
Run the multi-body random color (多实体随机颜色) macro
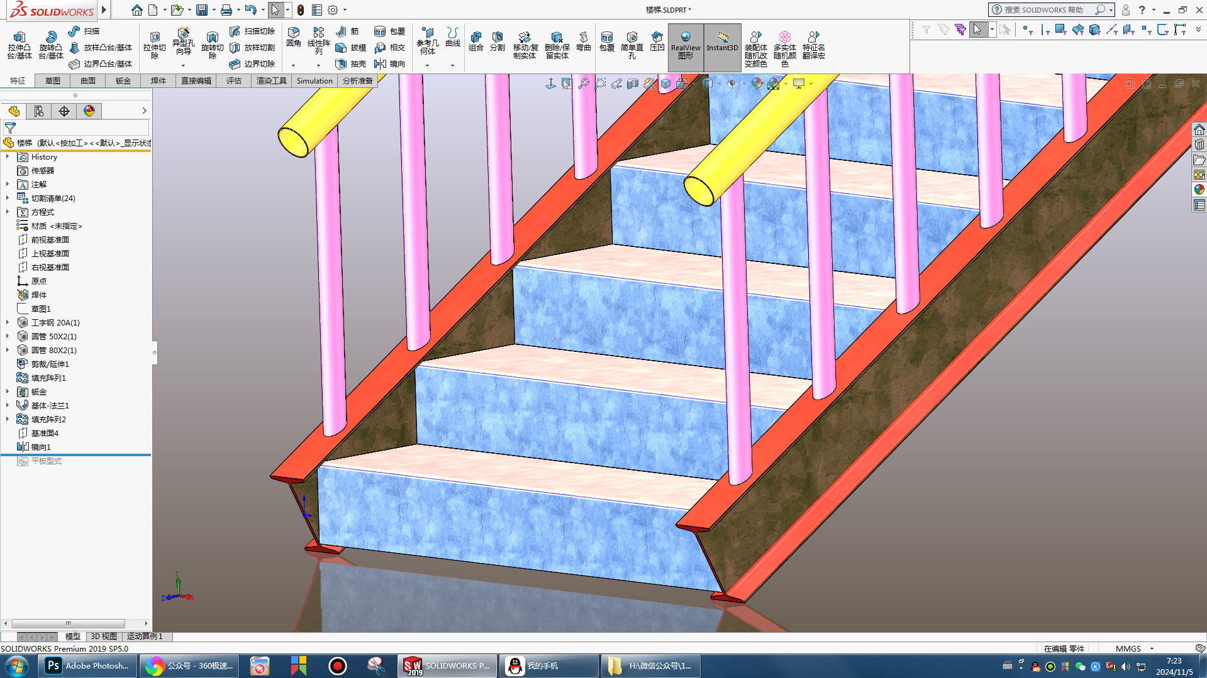785,49
